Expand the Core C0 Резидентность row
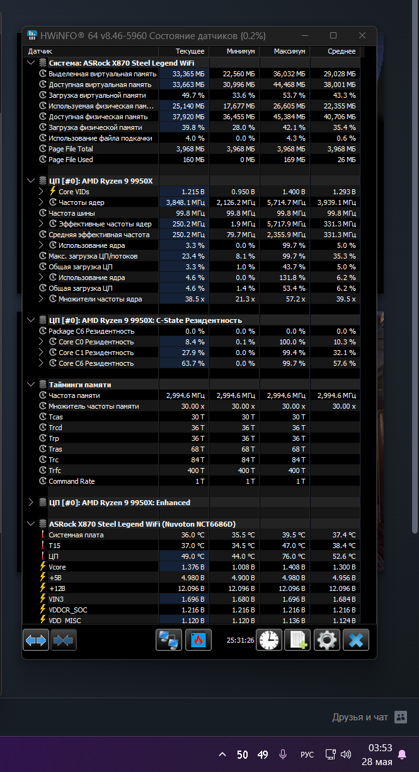The width and height of the screenshot is (419, 772). click(x=42, y=342)
